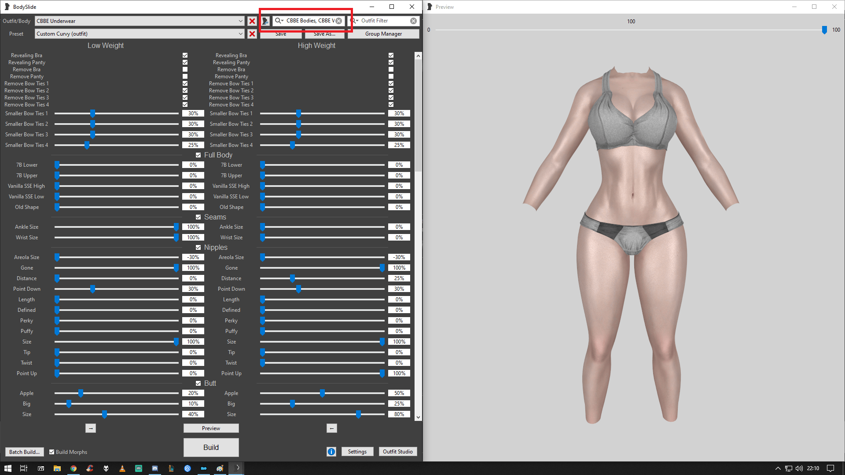The height and width of the screenshot is (475, 845).
Task: Clear the Outfit Filter field
Action: pyautogui.click(x=414, y=21)
